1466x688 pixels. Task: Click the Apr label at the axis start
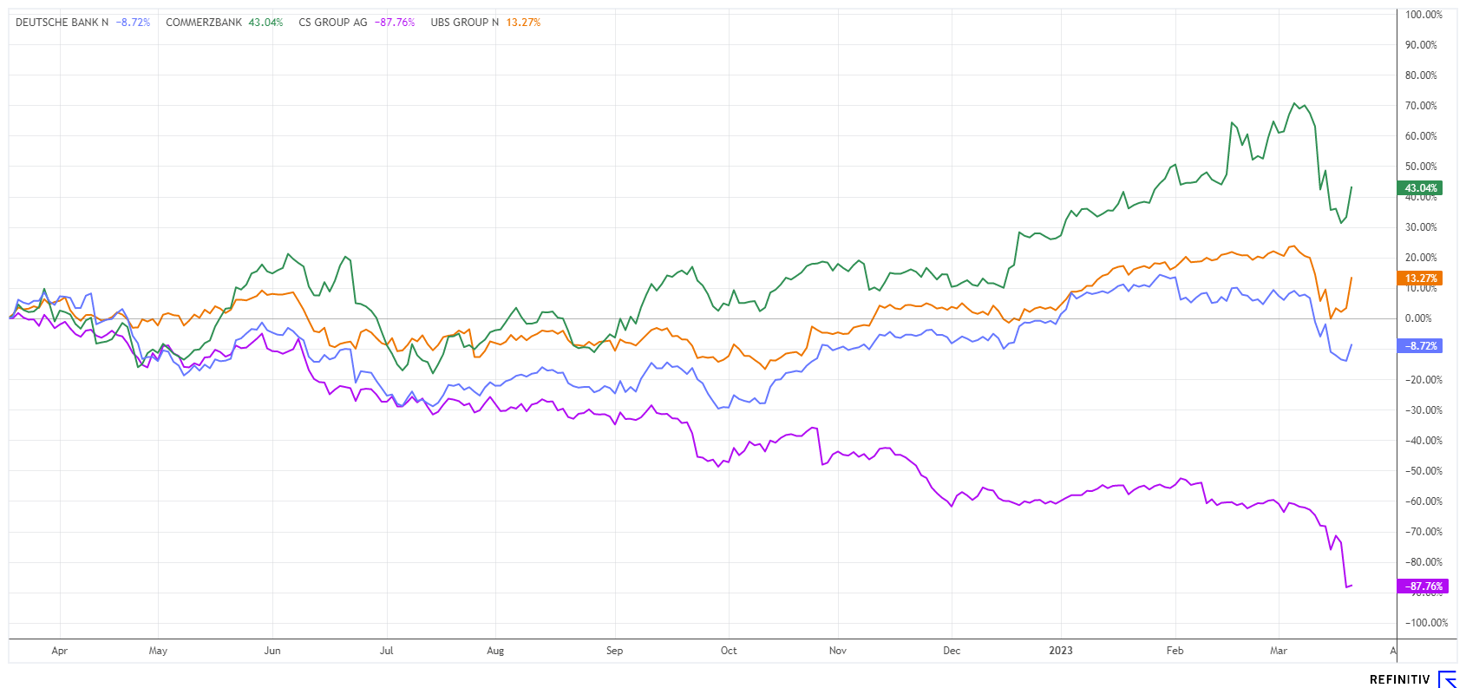pos(59,651)
